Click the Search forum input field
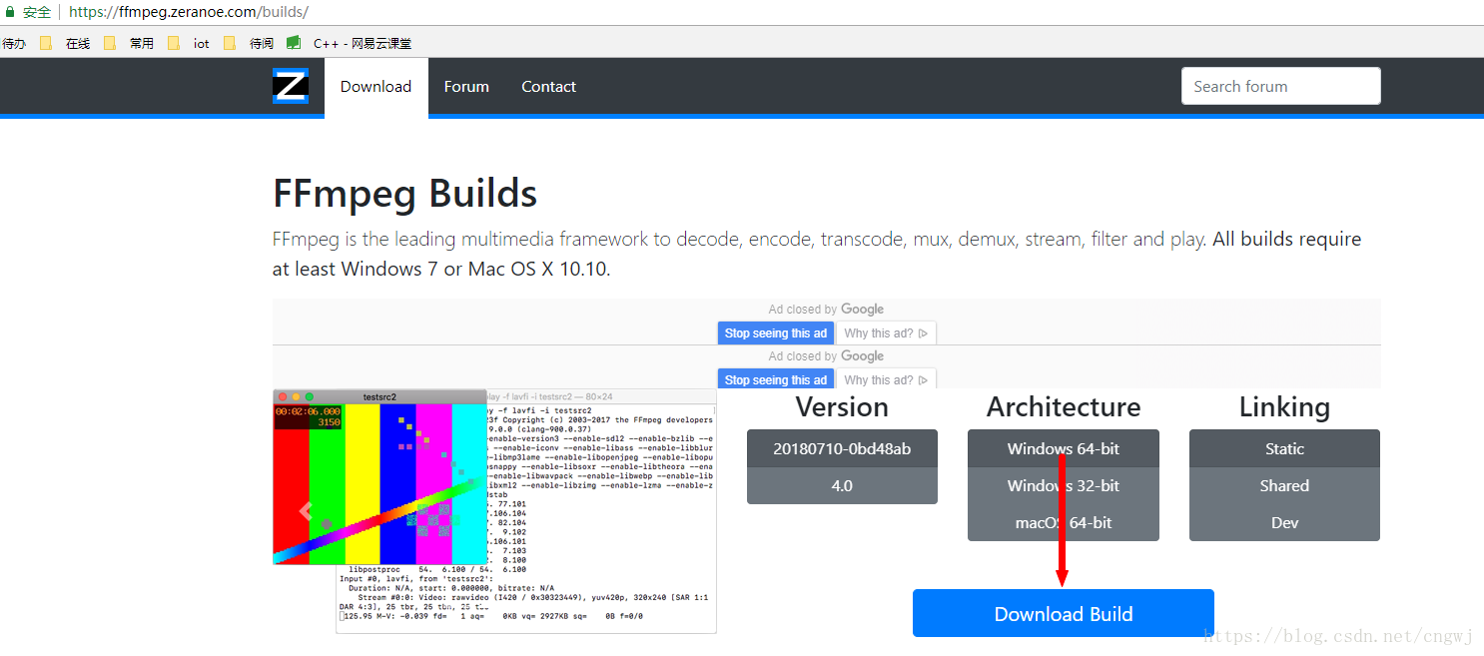The height and width of the screenshot is (656, 1484). (1280, 86)
